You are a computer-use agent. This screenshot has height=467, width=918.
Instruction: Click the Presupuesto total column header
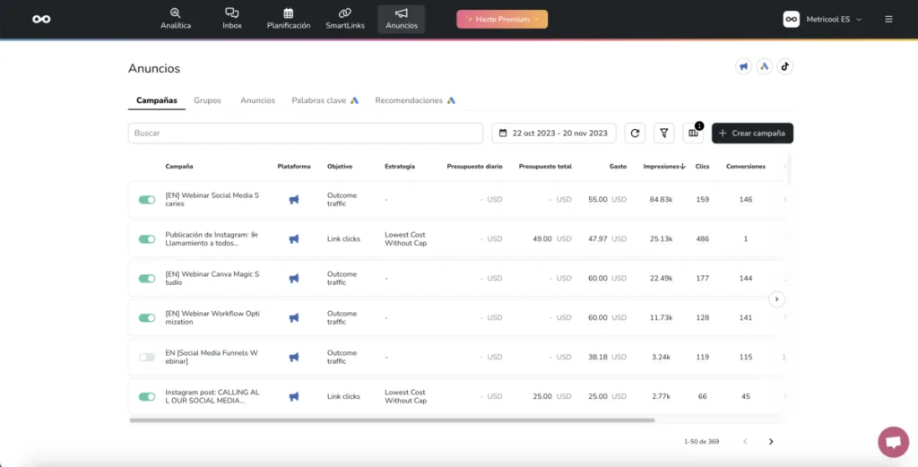coord(545,167)
